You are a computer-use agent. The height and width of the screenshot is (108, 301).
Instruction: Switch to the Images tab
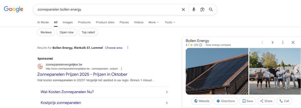coord(68,22)
